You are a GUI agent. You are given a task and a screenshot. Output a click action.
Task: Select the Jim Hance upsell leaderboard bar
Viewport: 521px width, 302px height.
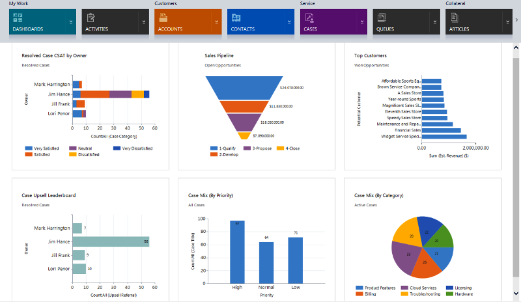pyautogui.click(x=111, y=241)
